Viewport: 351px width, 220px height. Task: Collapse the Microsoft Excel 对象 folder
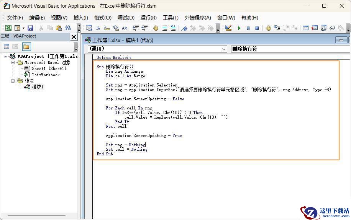coord(13,62)
